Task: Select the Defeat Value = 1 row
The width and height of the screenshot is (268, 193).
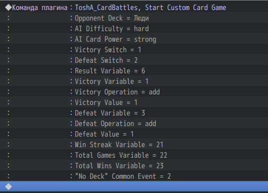Action: (x=134, y=134)
